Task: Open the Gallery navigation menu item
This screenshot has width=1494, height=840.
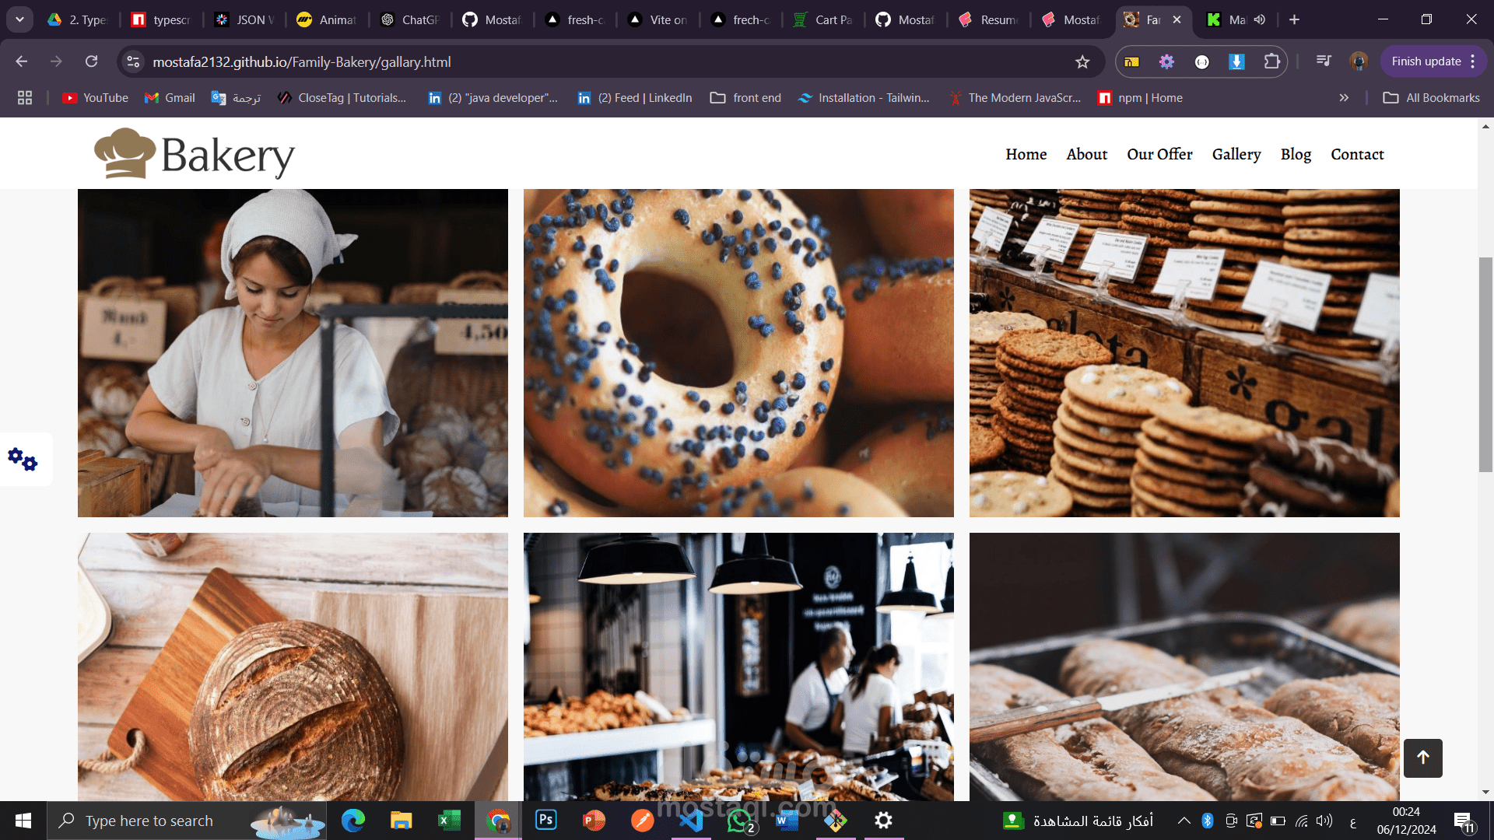Action: pos(1236,154)
